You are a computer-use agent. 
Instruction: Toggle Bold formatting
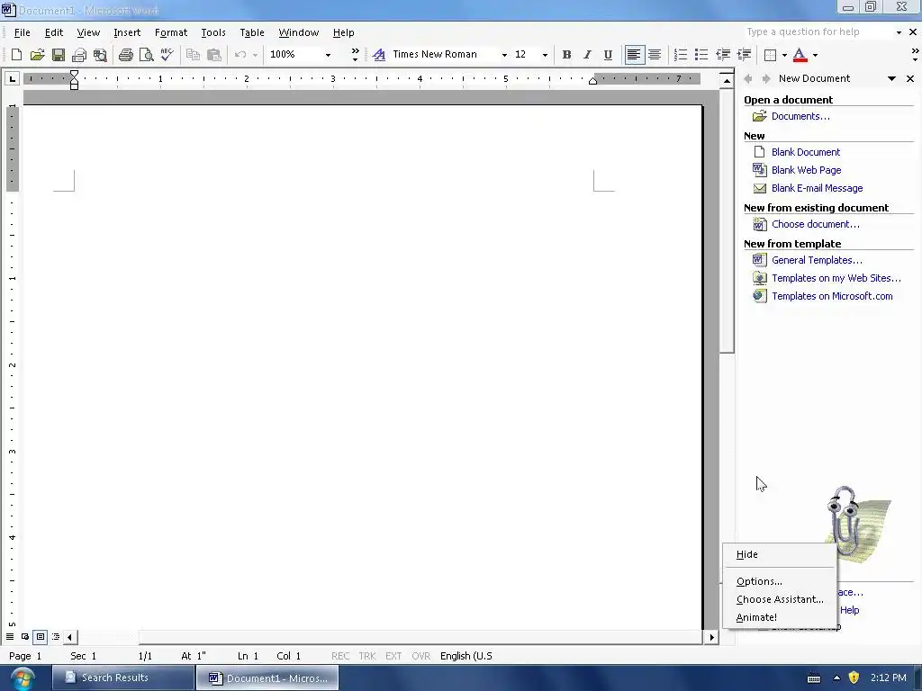566,55
